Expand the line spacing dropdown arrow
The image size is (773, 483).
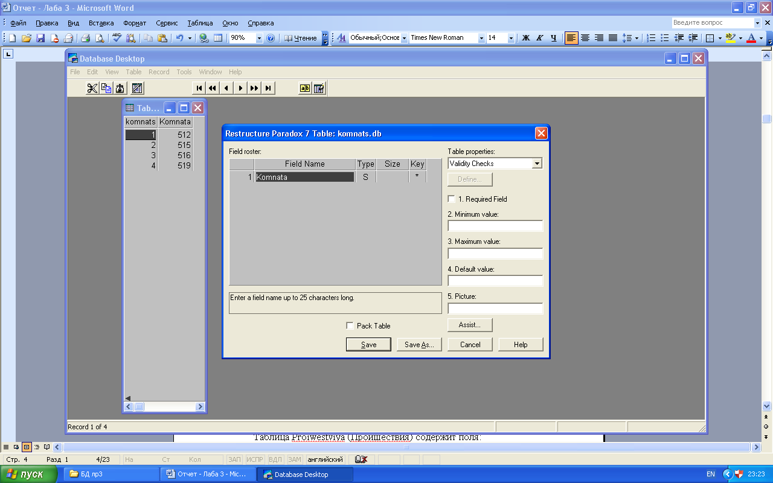click(x=637, y=38)
